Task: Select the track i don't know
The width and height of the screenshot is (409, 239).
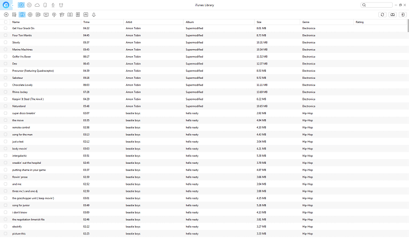Action: click(x=19, y=212)
